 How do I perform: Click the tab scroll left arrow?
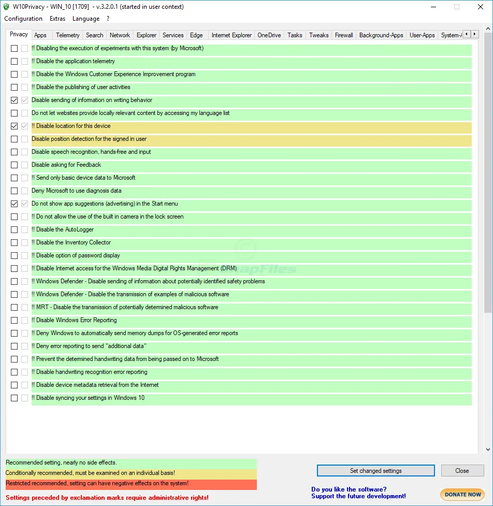[467, 34]
